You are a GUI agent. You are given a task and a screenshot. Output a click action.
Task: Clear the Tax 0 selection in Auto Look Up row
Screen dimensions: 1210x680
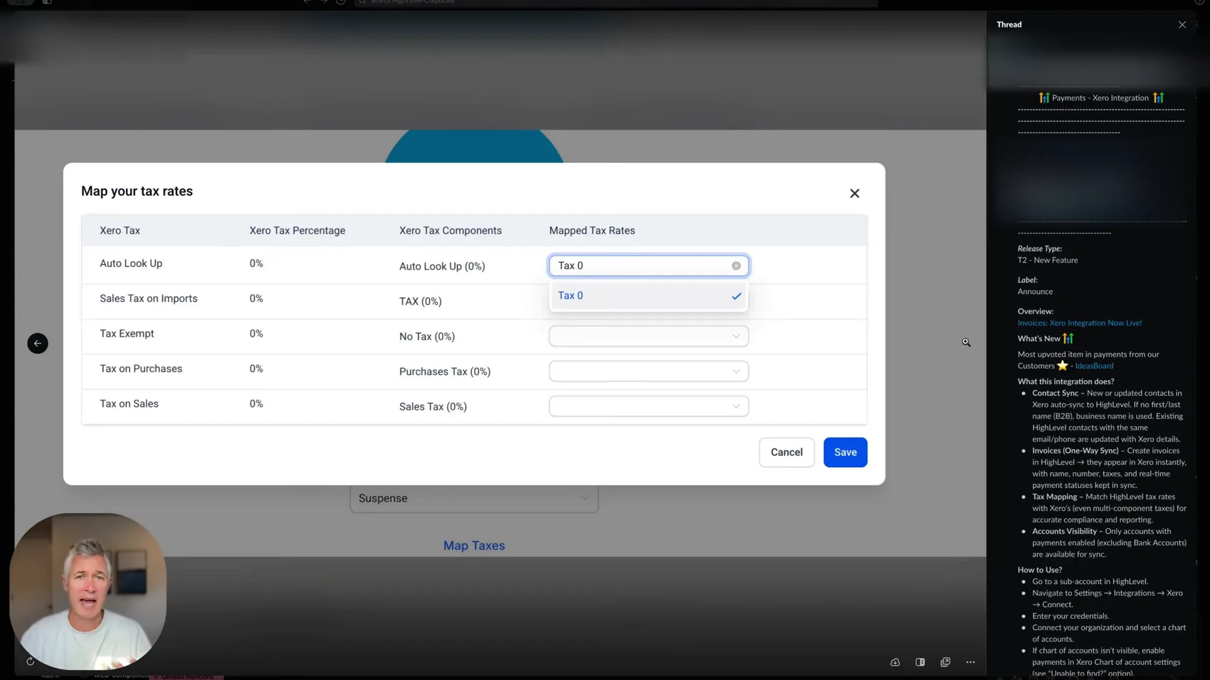click(736, 266)
